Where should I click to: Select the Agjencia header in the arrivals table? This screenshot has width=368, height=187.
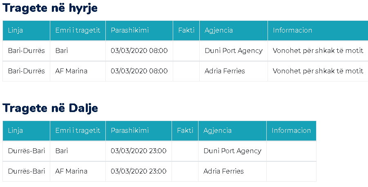click(x=219, y=31)
